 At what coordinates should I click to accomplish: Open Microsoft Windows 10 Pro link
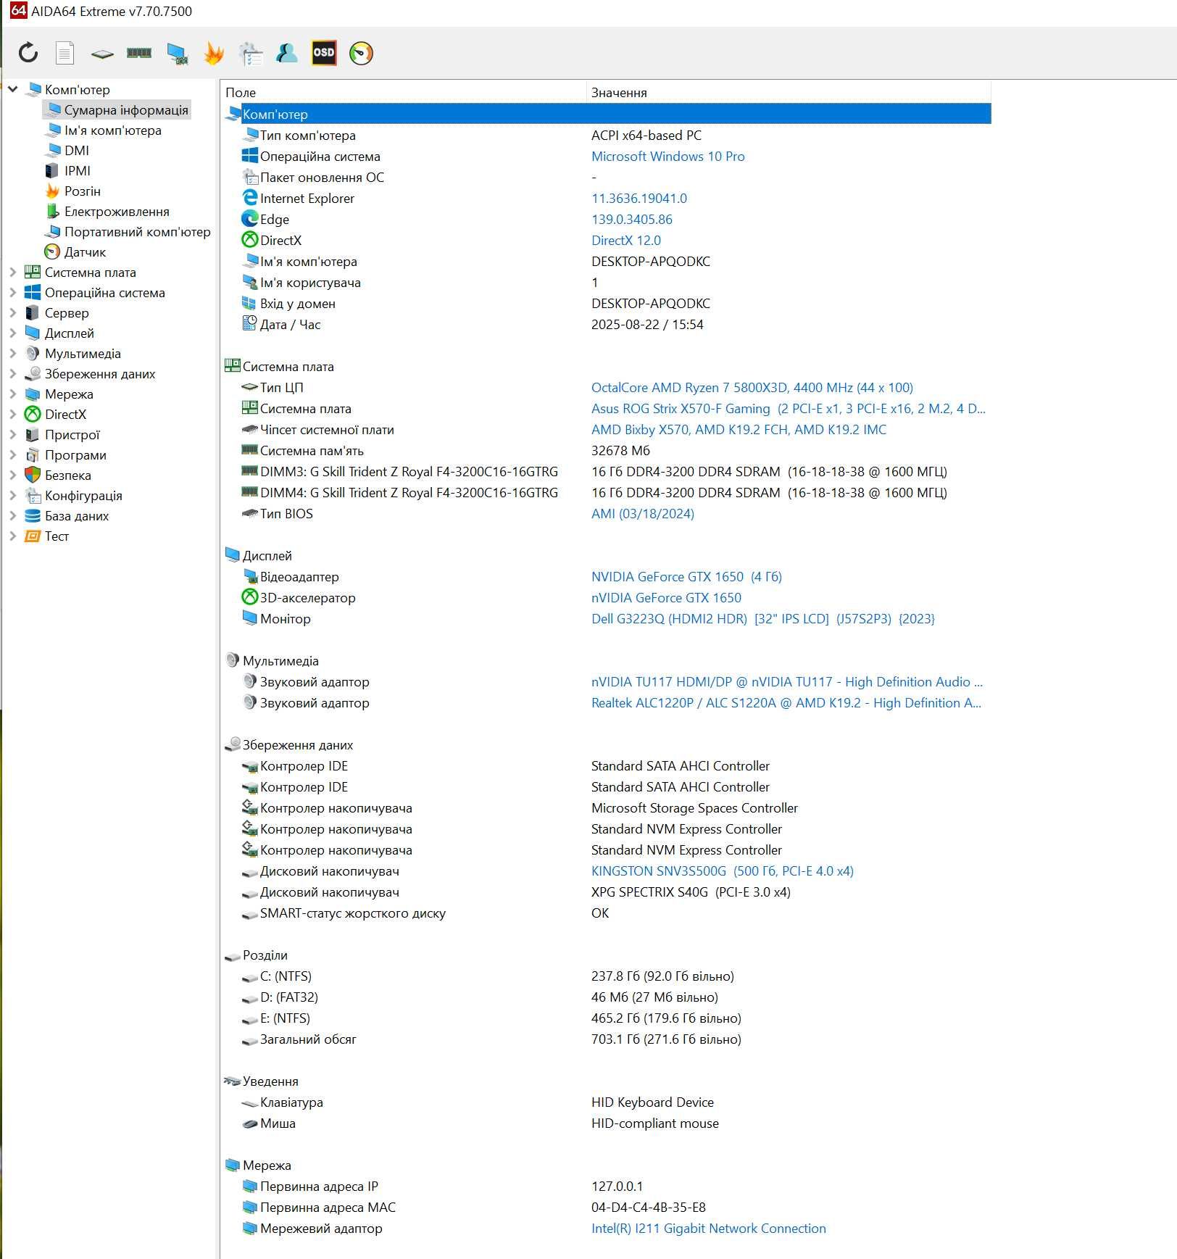pyautogui.click(x=667, y=157)
